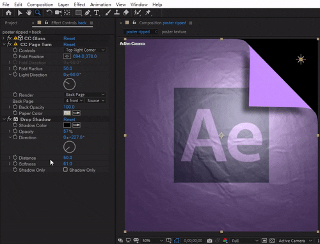Switch to the Project panel tab

(11, 23)
